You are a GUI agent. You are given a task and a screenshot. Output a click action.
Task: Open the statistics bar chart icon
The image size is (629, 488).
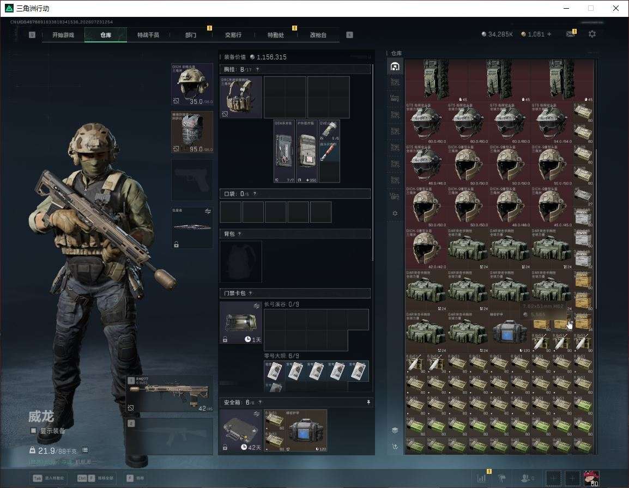pos(481,478)
